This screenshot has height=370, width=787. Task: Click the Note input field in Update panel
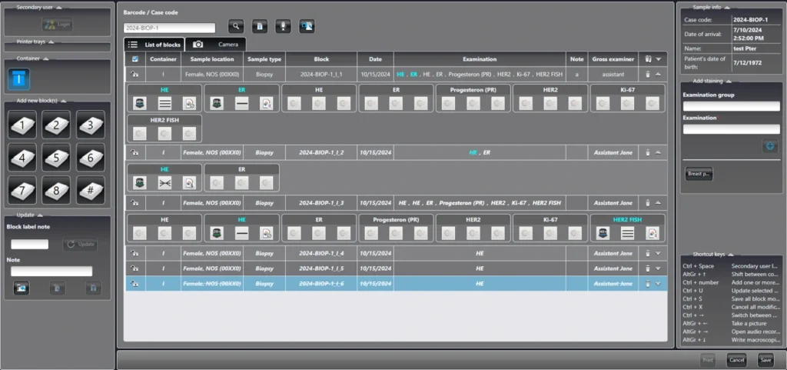51,271
